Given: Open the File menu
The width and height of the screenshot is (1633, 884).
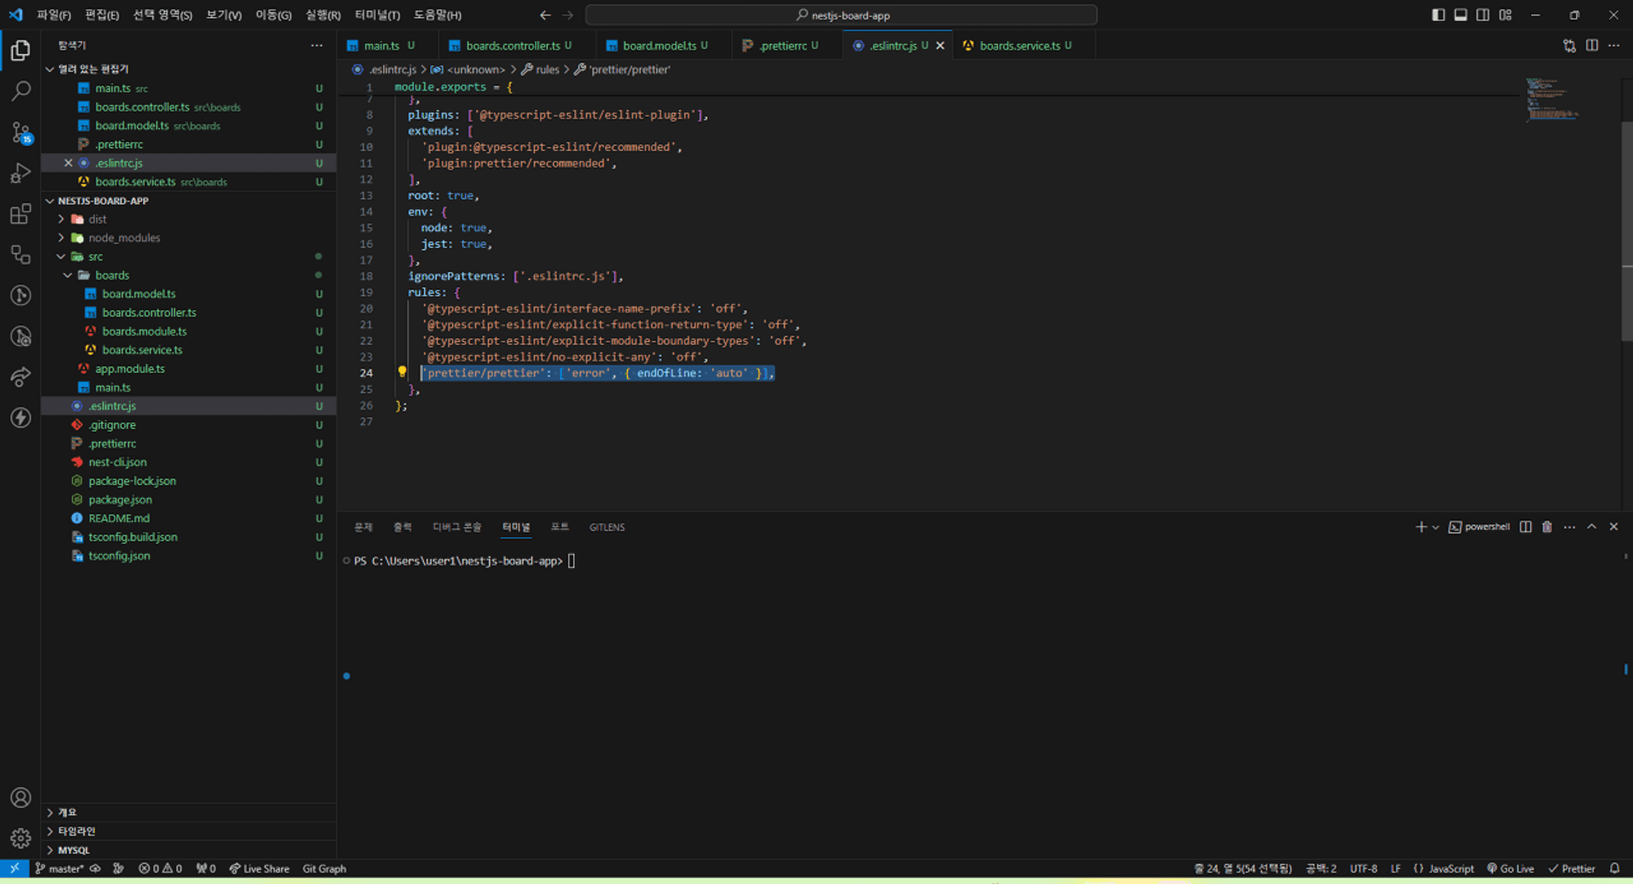Looking at the screenshot, I should point(53,15).
